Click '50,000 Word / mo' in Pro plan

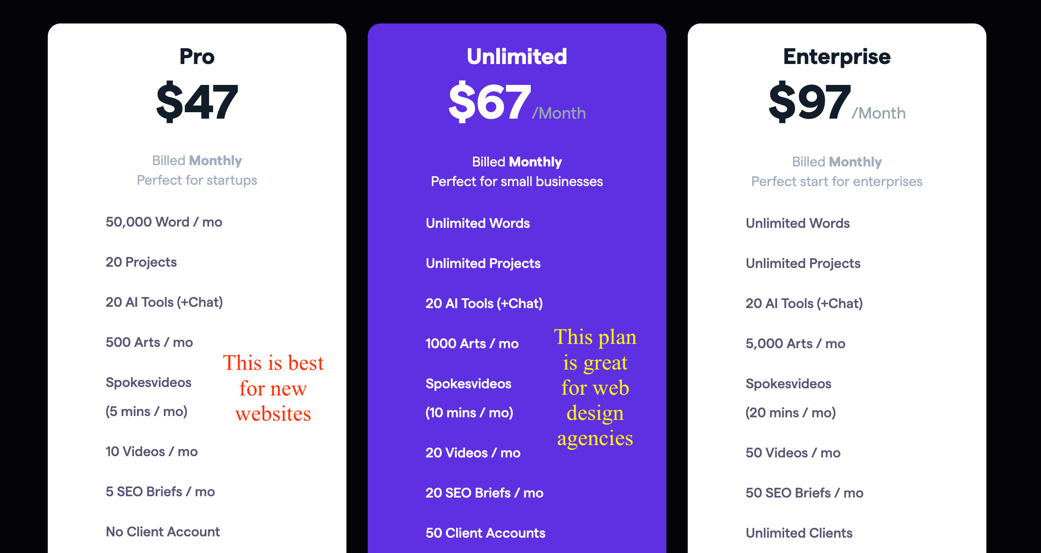[164, 222]
